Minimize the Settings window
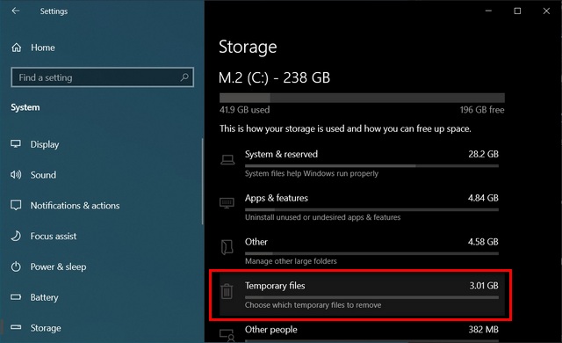The image size is (562, 343). tap(488, 11)
